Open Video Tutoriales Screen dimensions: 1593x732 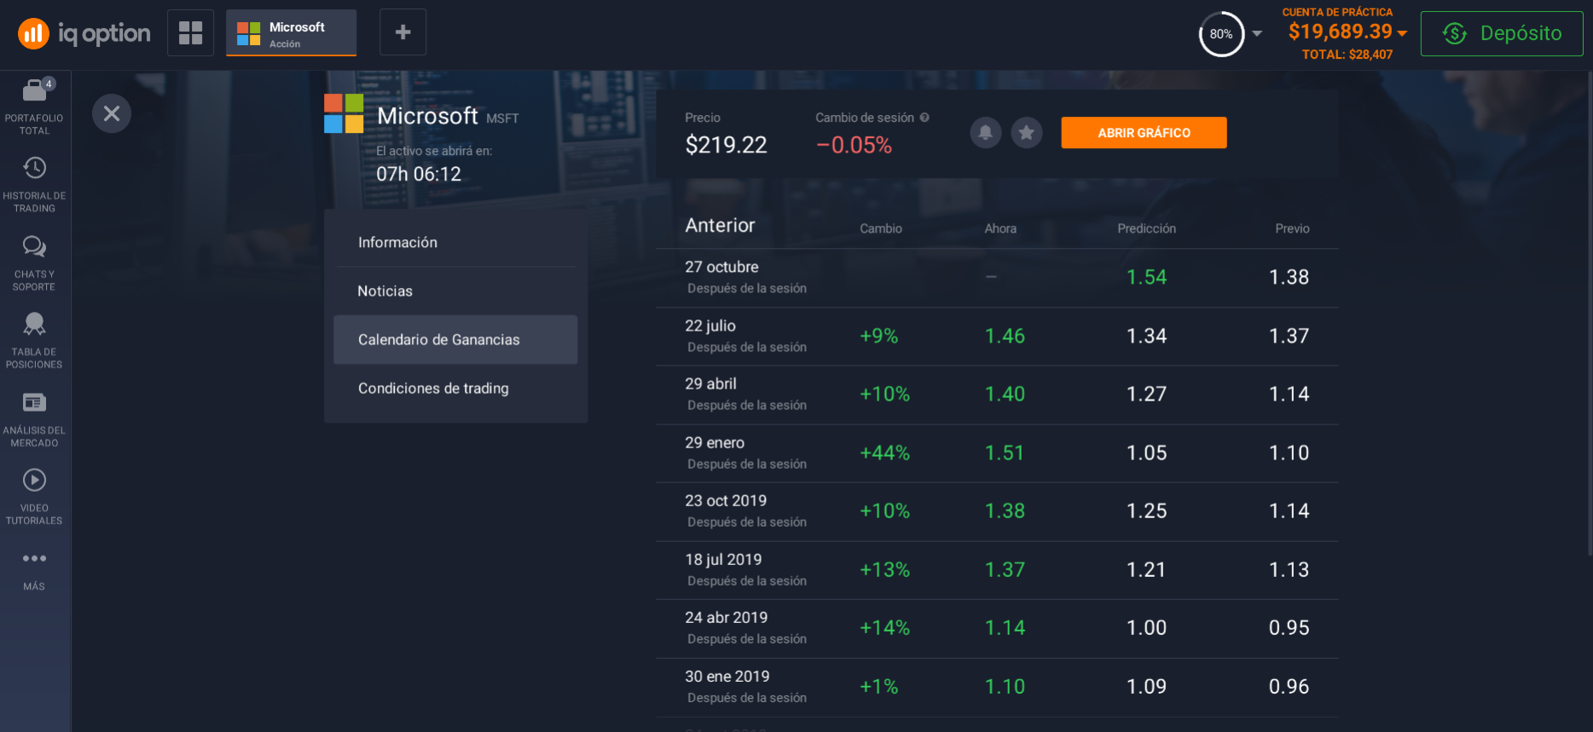point(34,497)
